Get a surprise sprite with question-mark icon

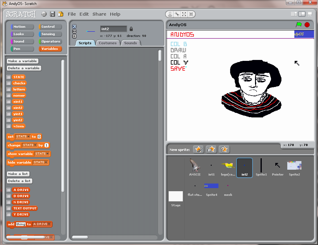(224, 149)
